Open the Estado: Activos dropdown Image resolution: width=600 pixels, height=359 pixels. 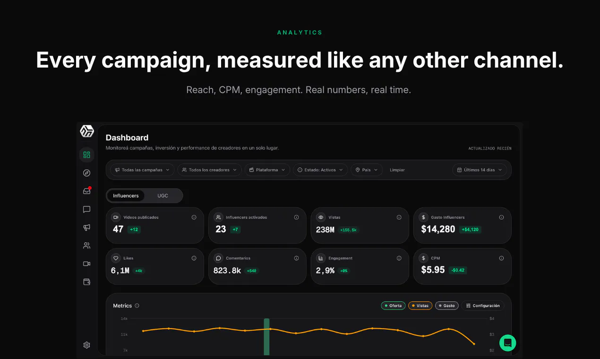320,170
